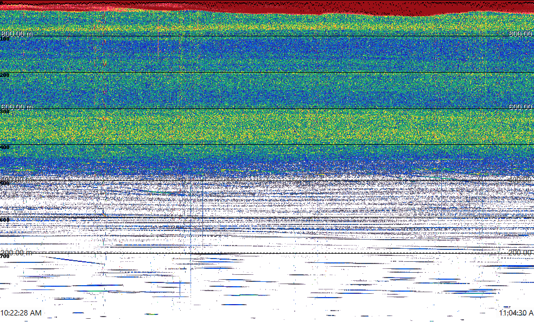Click the bold 100 depth marker

point(5,39)
